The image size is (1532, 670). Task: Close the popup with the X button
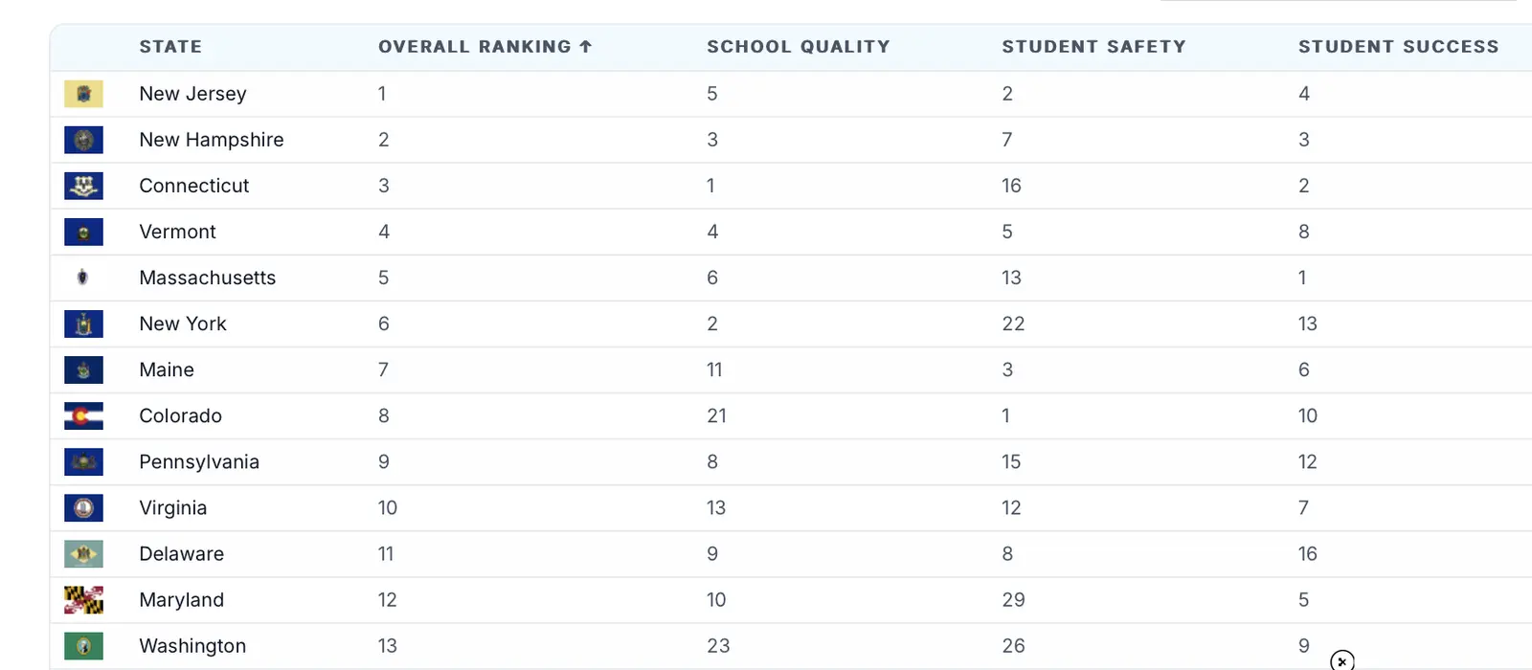1342,660
